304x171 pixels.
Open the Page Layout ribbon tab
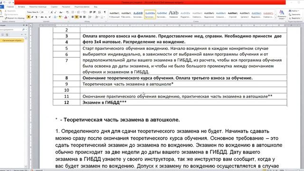click(x=38, y=7)
